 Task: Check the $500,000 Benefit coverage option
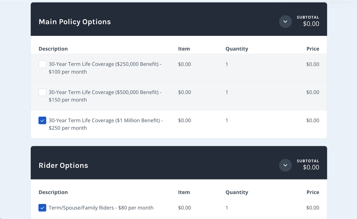[x=42, y=92]
